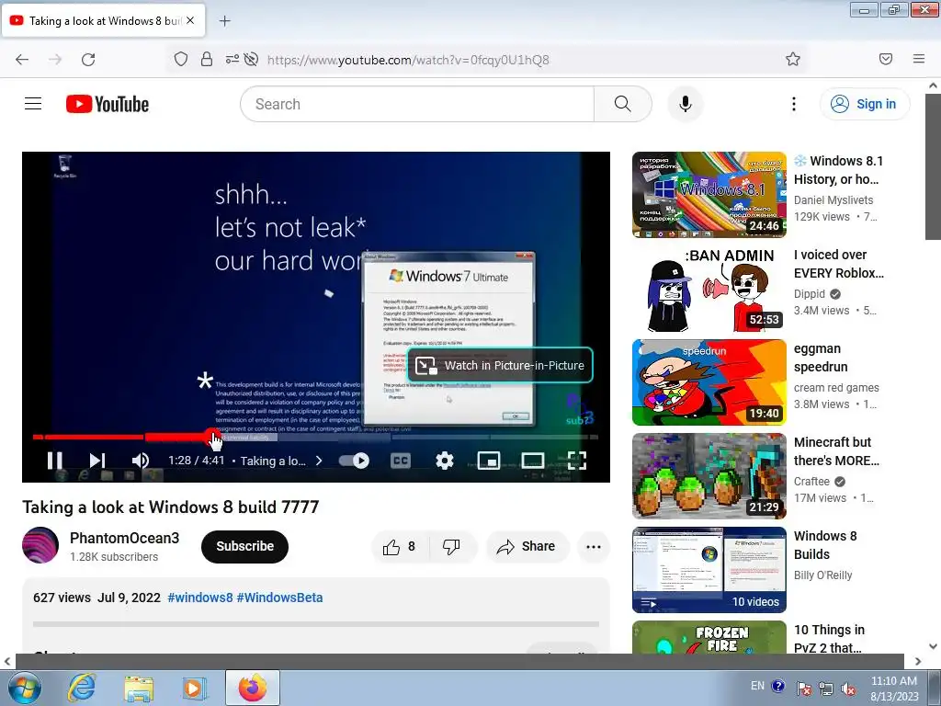Toggle closed captions CC button
Screen dimensions: 941x706
click(x=401, y=461)
